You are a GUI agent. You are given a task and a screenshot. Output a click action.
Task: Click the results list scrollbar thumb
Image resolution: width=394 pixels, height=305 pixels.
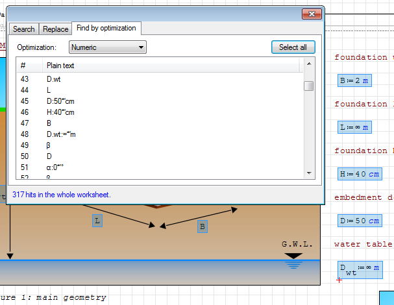pos(309,86)
